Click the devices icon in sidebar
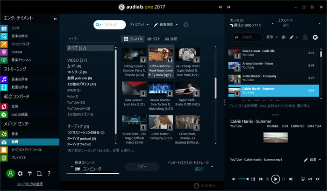 coord(39,173)
